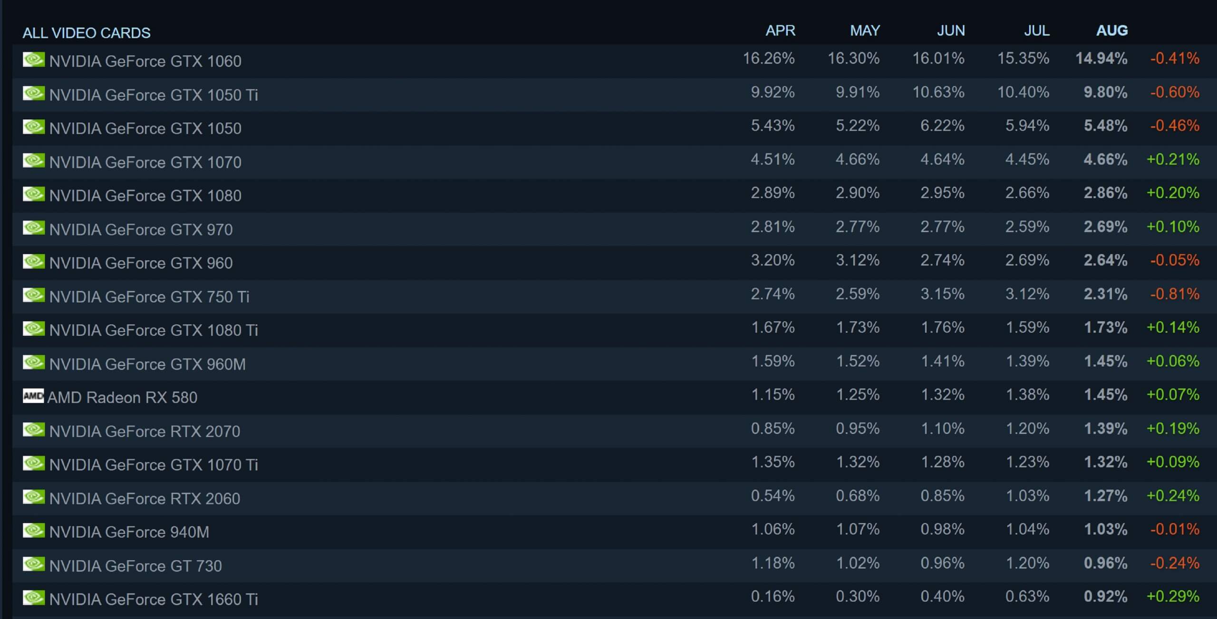Click the NVIDIA logo beside GTX 1050 Ti
This screenshot has width=1217, height=619.
click(x=34, y=94)
